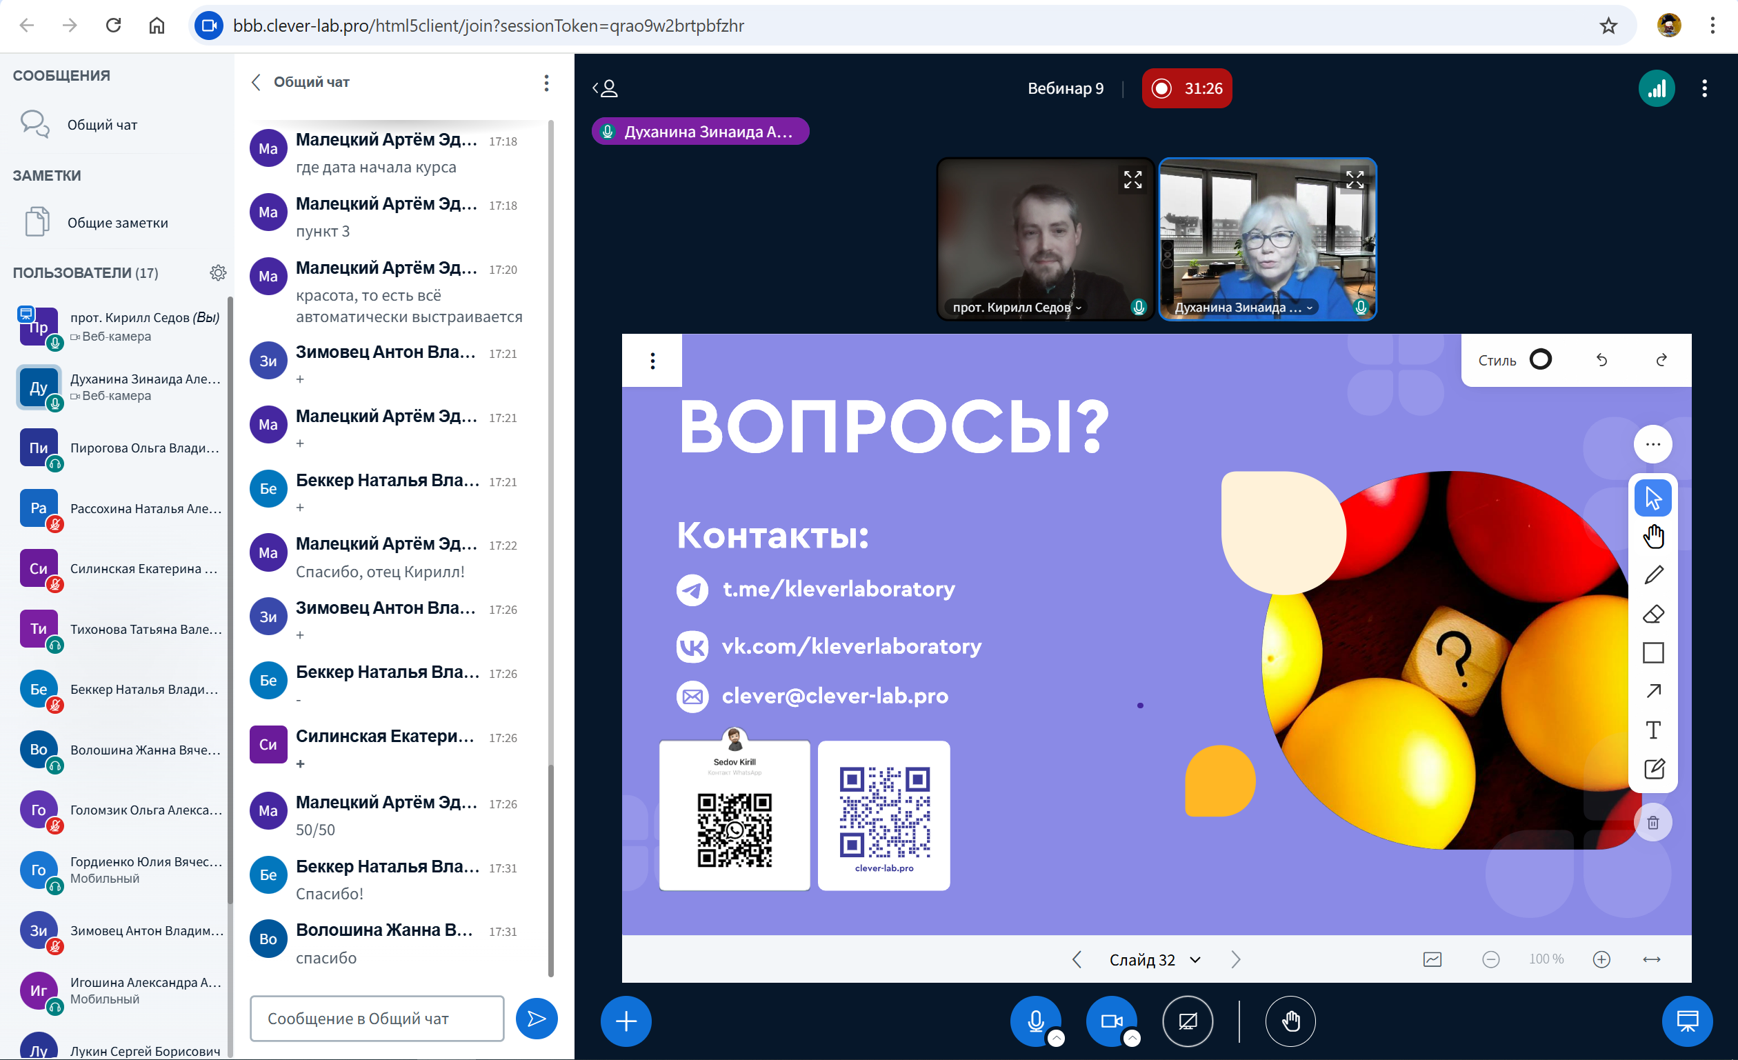Select the Text tool in whiteboard toolbar

coord(1652,730)
